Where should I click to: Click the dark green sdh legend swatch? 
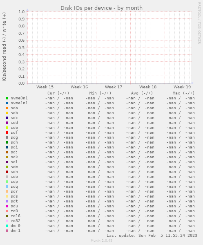(x=7, y=142)
